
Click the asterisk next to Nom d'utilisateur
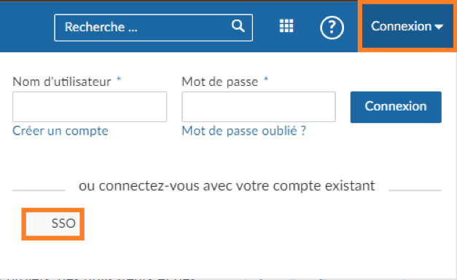119,79
